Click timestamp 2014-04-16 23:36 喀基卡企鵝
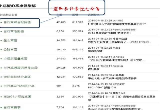The width and height of the screenshot is (160, 110). point(108,39)
